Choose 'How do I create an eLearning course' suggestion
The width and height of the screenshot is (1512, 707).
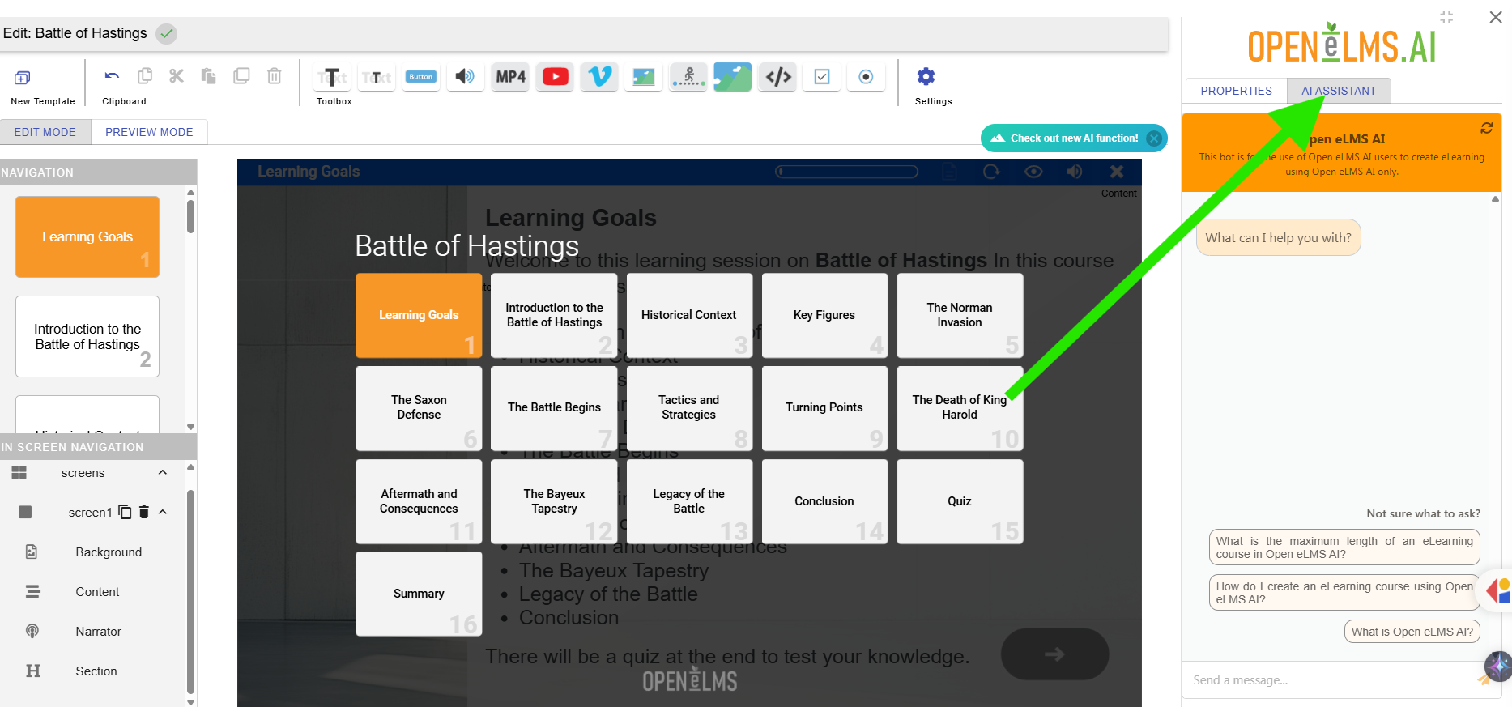tap(1344, 593)
